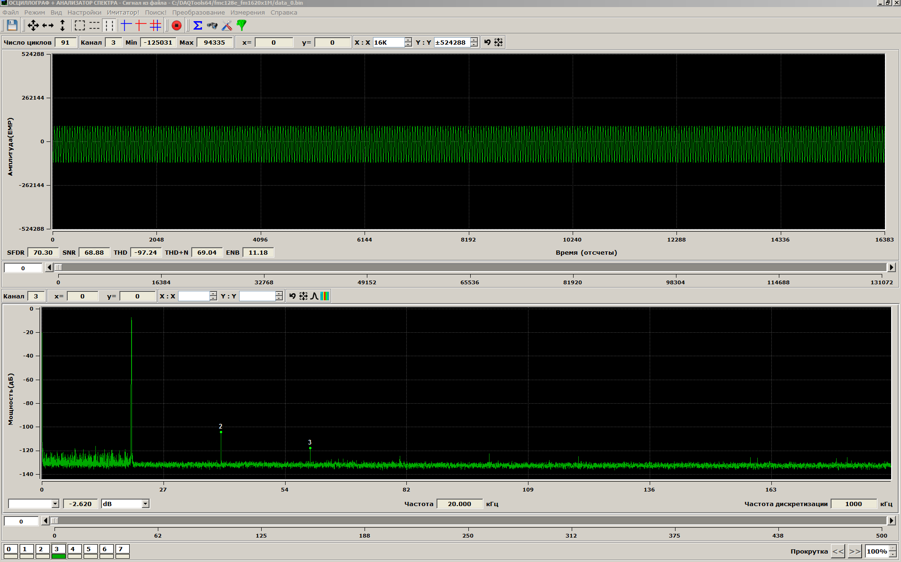Decrease Y:Y ±524288 value spinner down
Screen dimensions: 901x562
(x=474, y=45)
